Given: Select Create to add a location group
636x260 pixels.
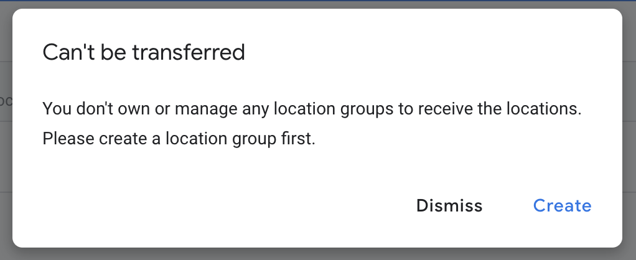Looking at the screenshot, I should (562, 206).
